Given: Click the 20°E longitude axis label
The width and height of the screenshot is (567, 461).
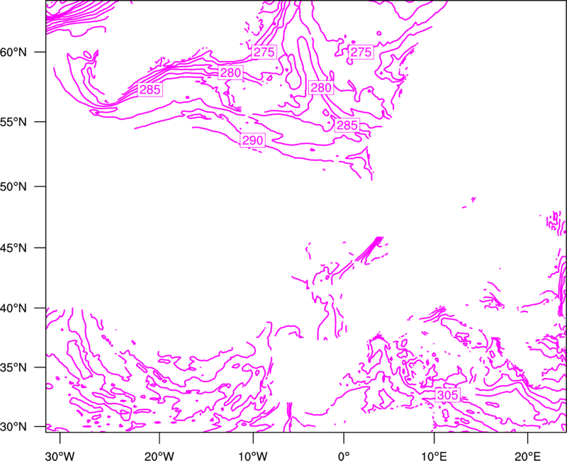Looking at the screenshot, I should pyautogui.click(x=527, y=456).
